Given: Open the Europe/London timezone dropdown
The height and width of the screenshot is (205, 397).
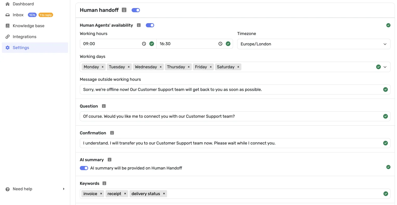Looking at the screenshot, I should point(314,44).
